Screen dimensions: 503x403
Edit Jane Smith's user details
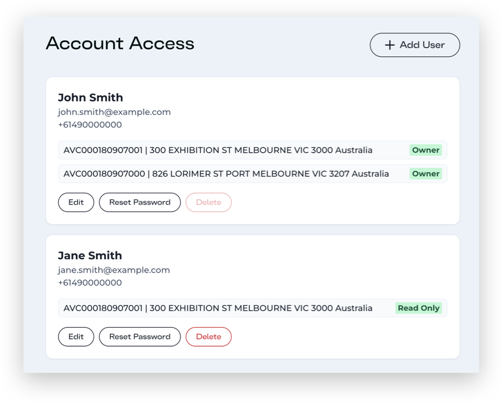76,337
